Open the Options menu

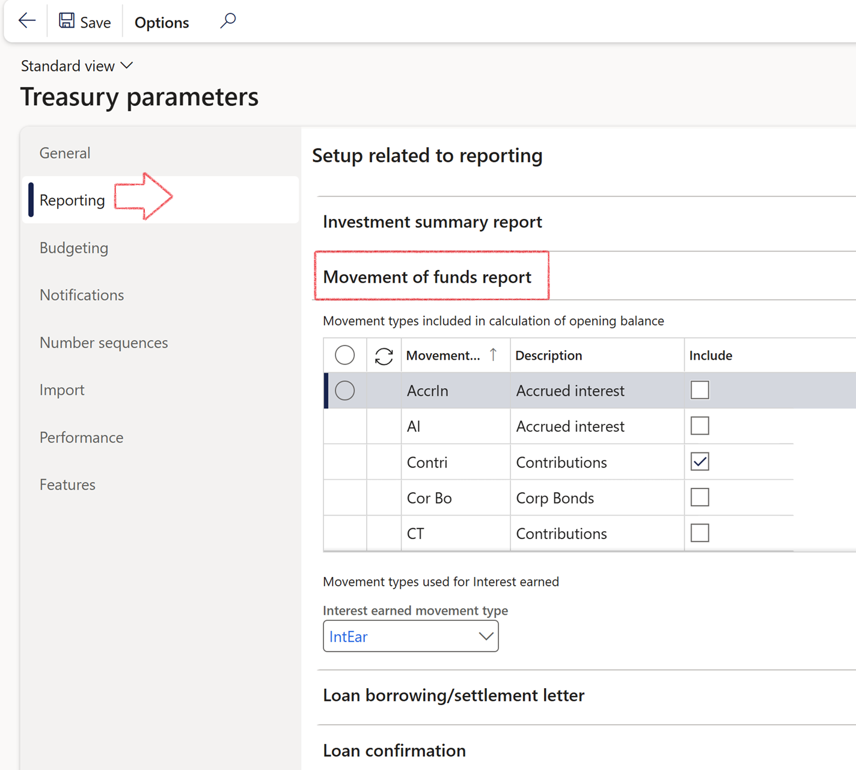162,22
